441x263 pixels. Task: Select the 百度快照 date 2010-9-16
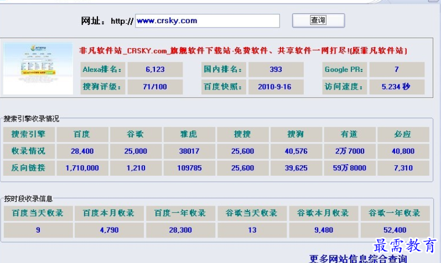click(276, 87)
